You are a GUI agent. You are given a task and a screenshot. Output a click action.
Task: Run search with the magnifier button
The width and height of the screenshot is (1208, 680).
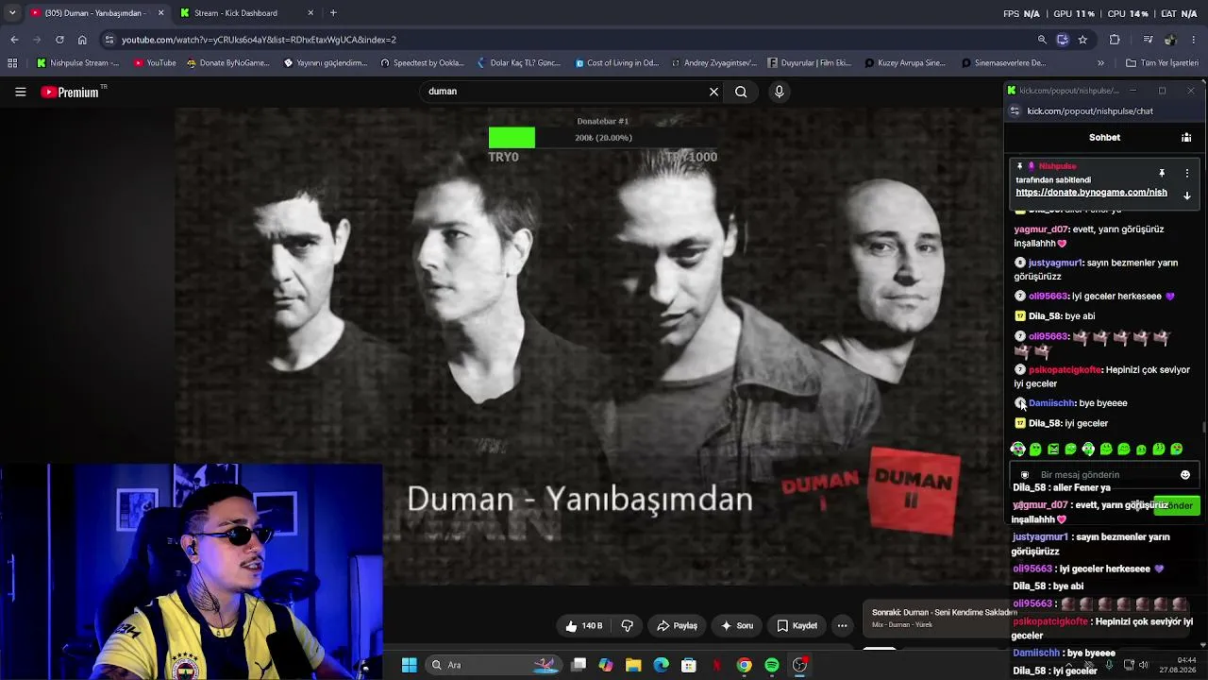741,92
